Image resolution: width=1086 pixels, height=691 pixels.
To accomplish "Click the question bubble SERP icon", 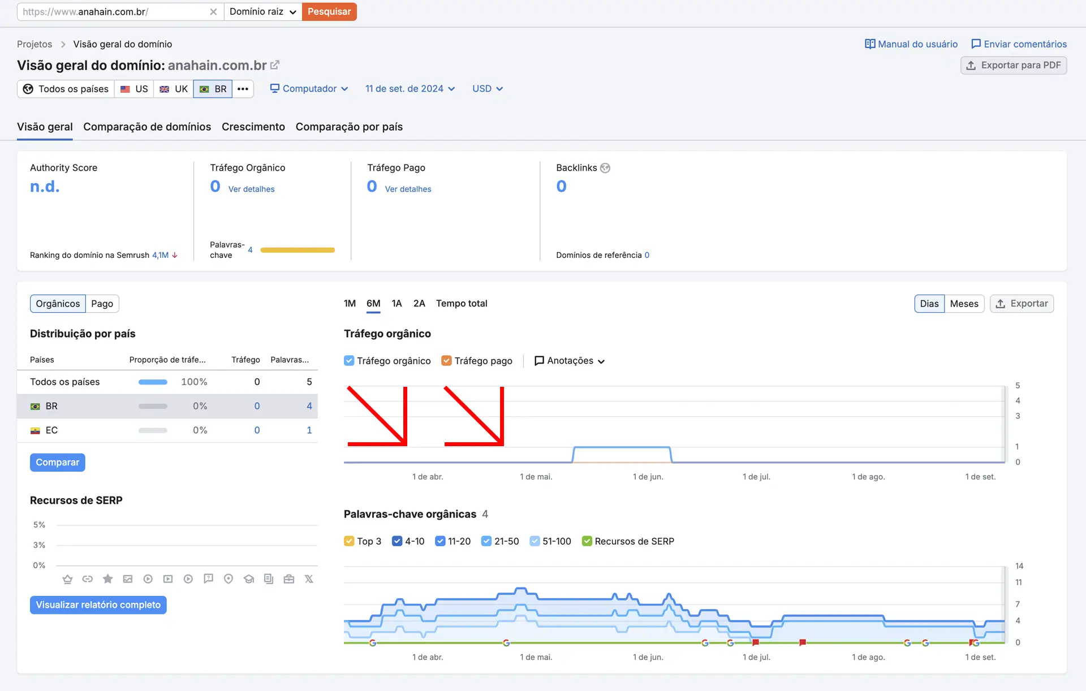I will 208,578.
